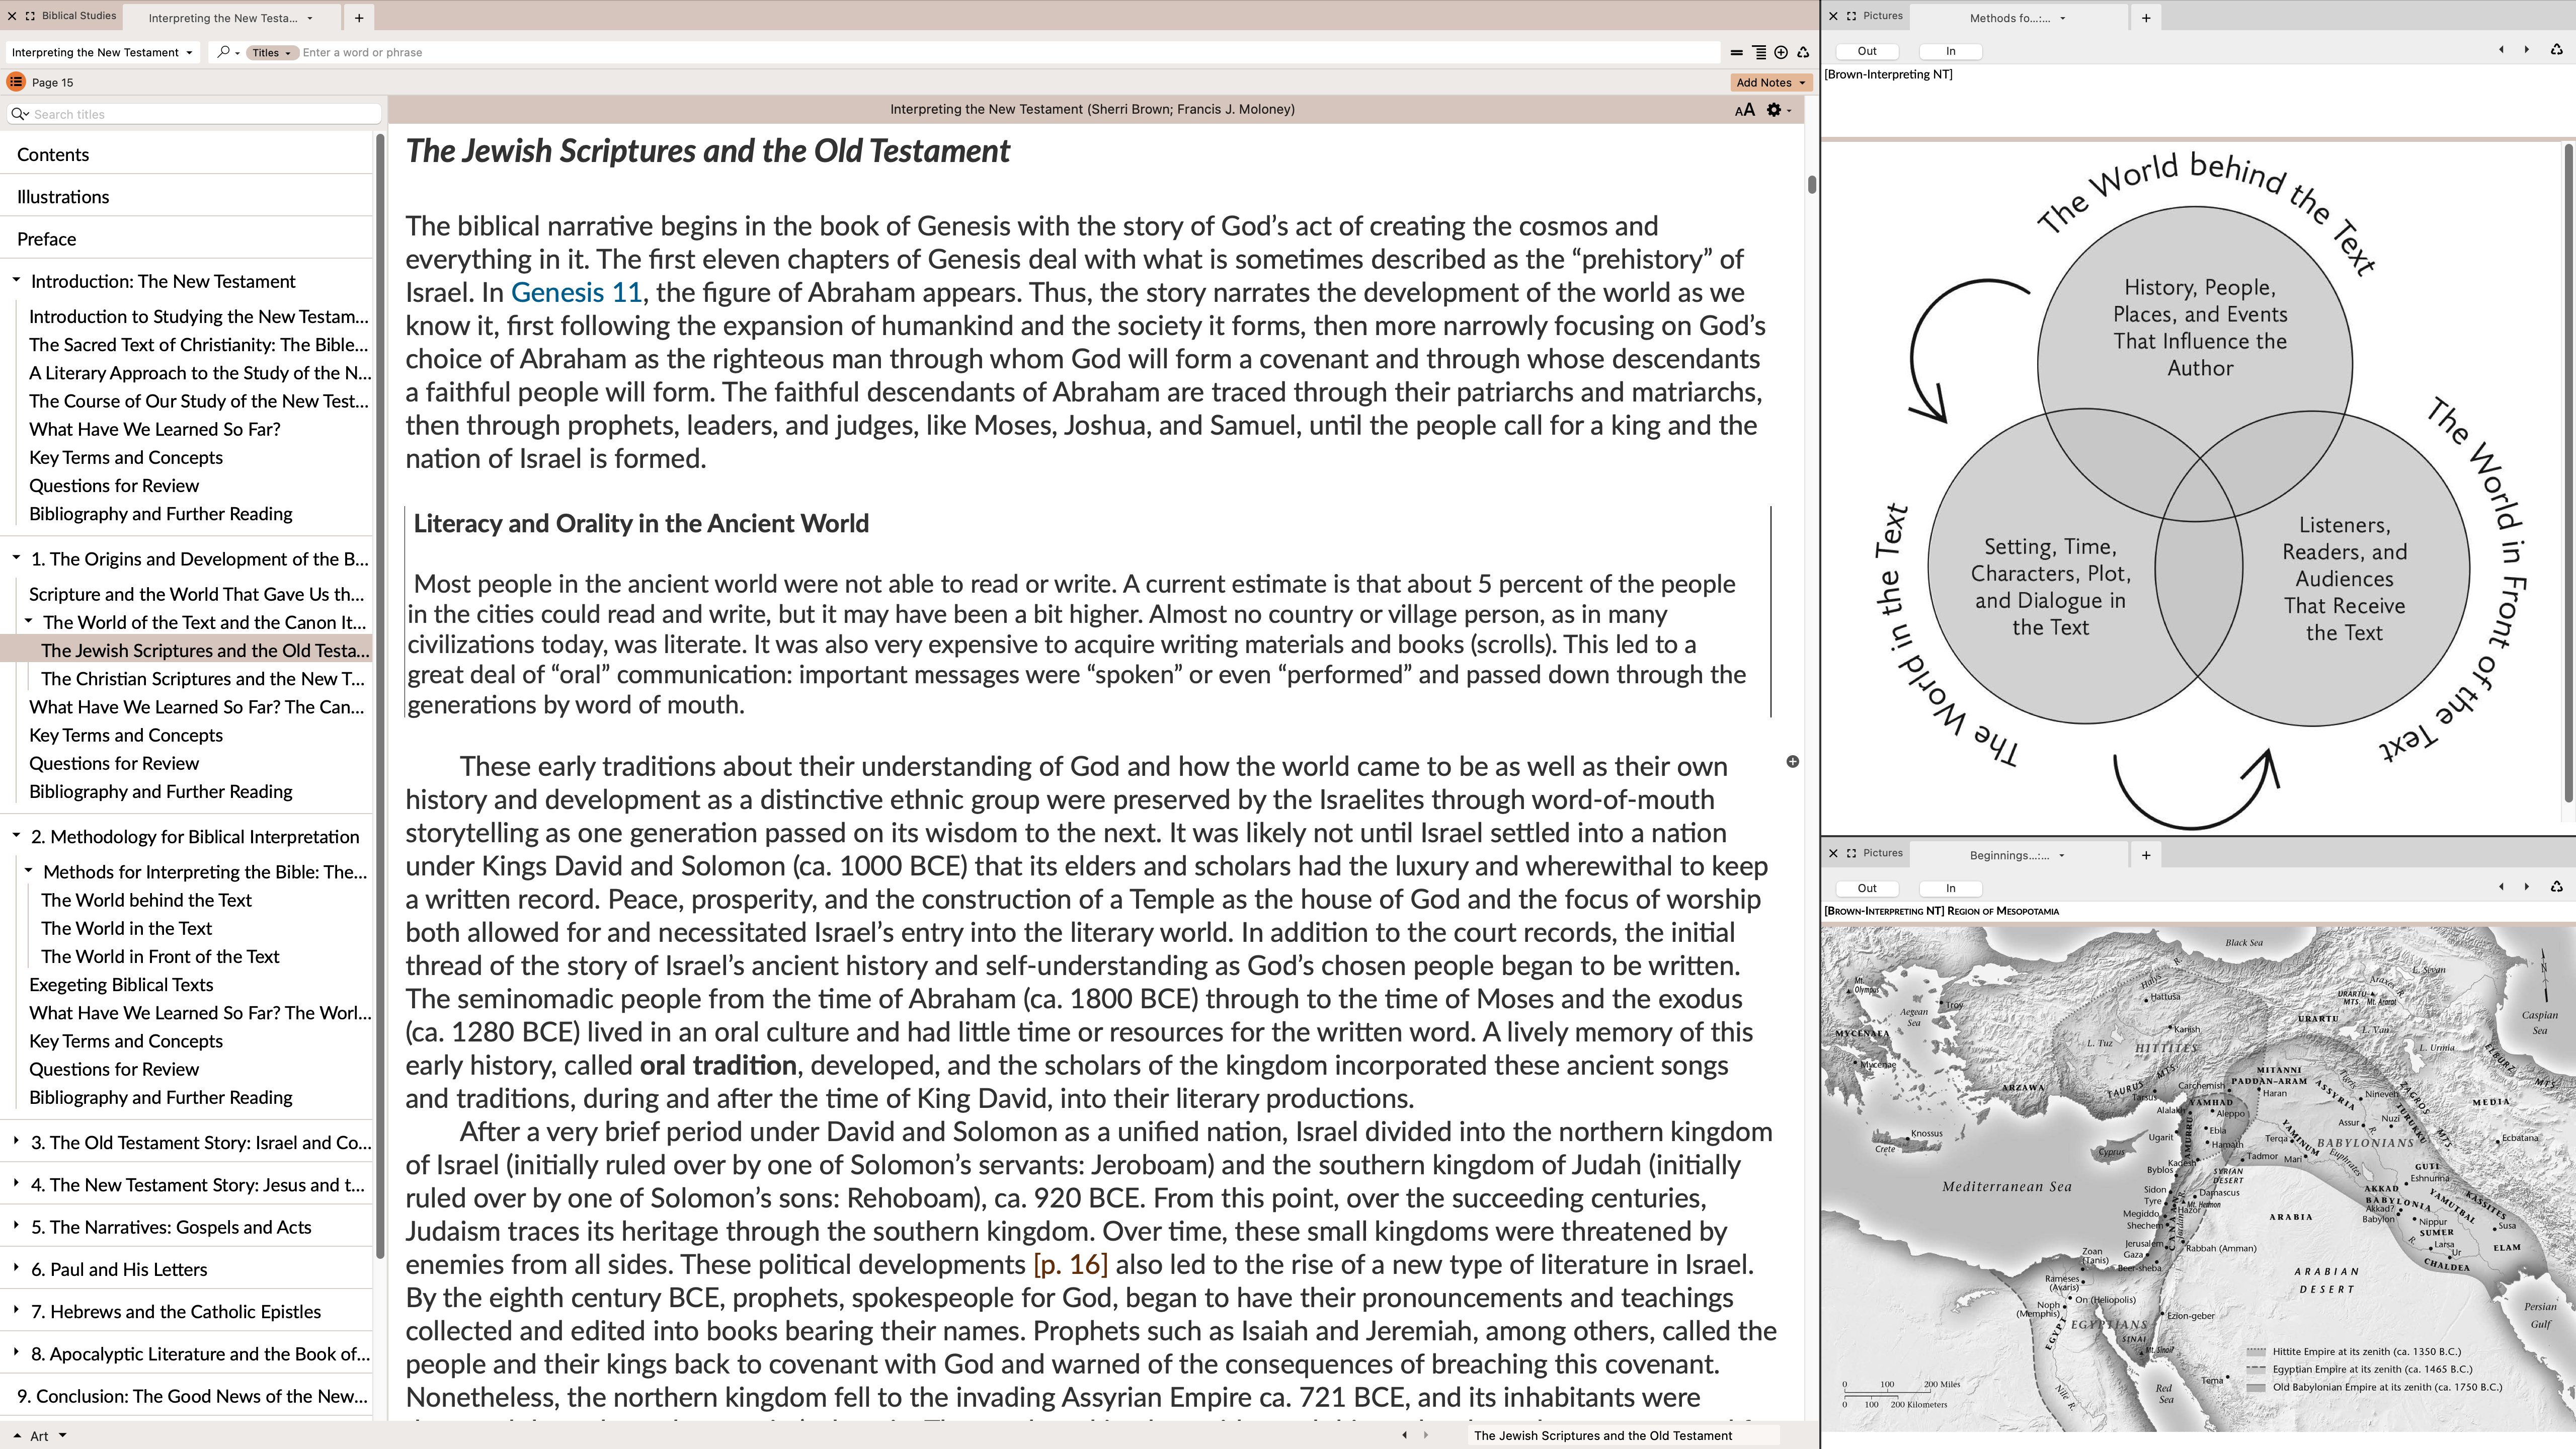Viewport: 2576px width, 1449px height.
Task: Click the [p. 16] page marker link
Action: coord(1070,1264)
